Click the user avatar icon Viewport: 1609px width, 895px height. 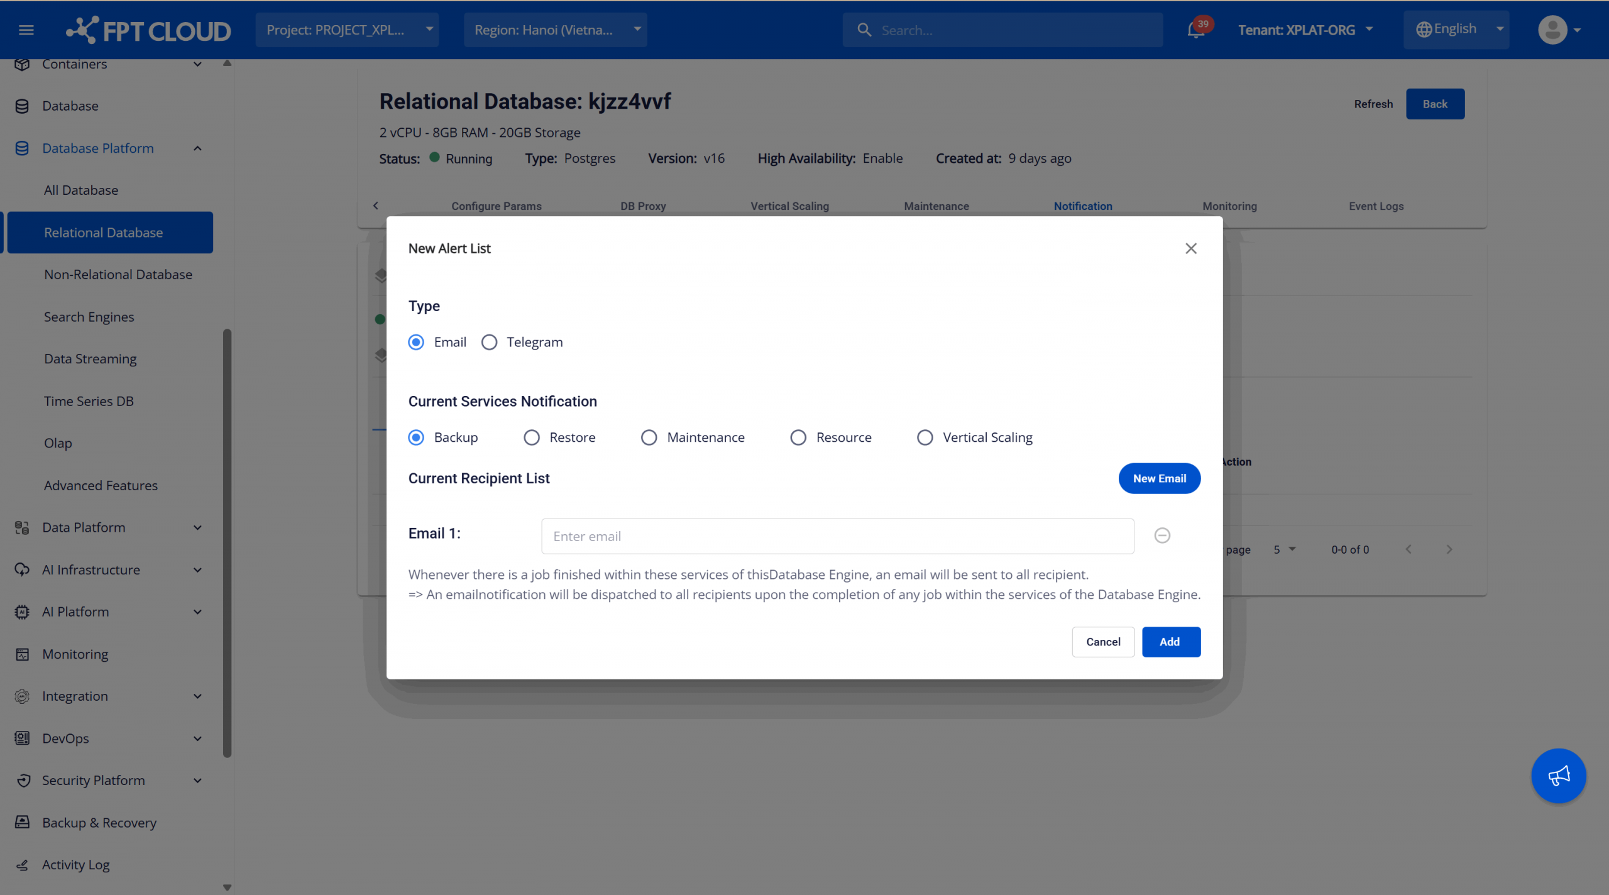click(x=1552, y=30)
